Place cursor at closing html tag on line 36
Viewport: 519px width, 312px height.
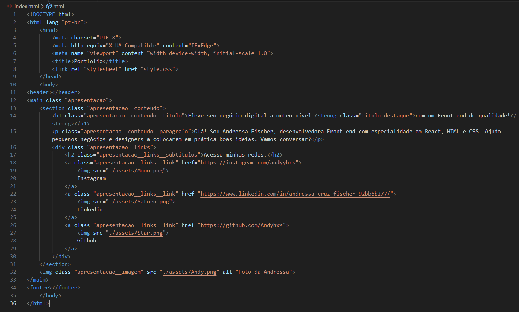[38, 303]
